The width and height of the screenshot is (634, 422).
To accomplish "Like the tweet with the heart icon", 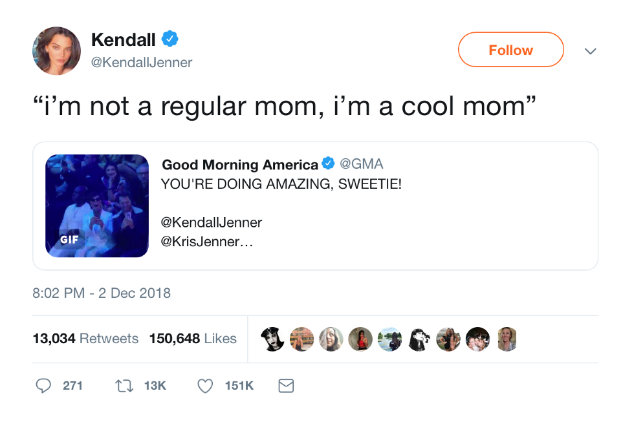I will tap(205, 386).
